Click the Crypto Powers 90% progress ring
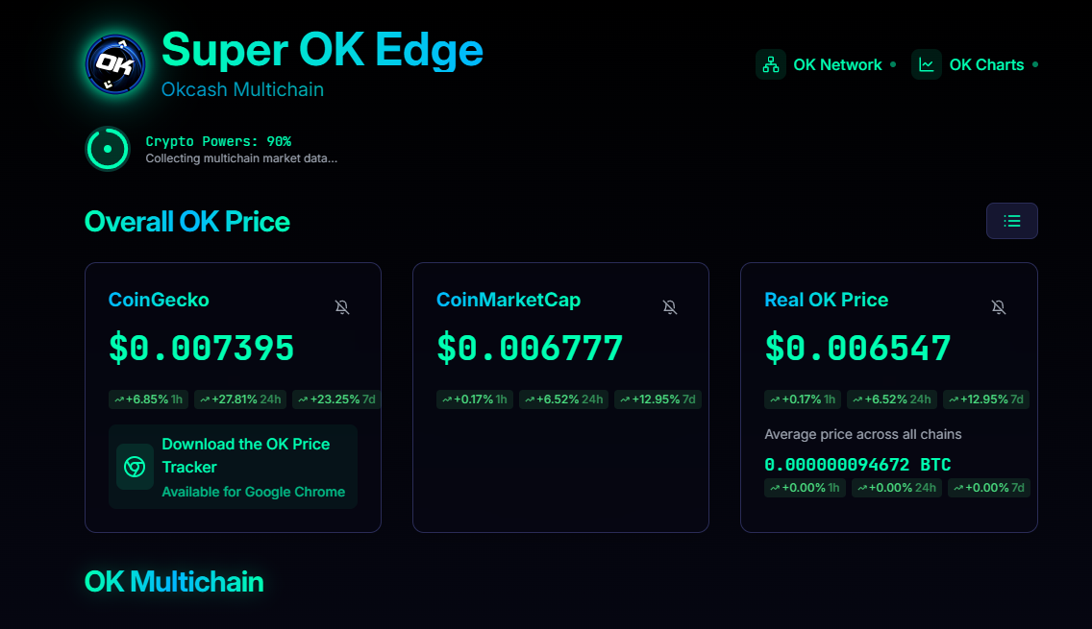 (107, 149)
